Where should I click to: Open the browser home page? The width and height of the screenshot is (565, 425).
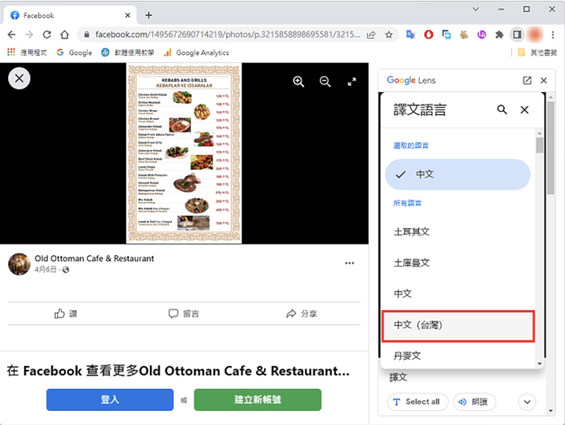[x=65, y=35]
